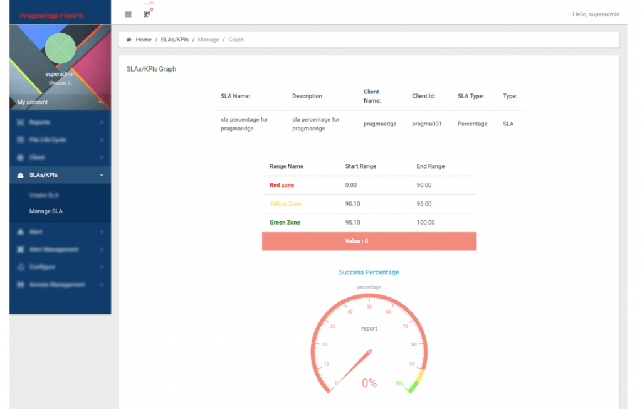
Task: Click the SLAs/KPIs Graph heading
Action: pyautogui.click(x=151, y=69)
